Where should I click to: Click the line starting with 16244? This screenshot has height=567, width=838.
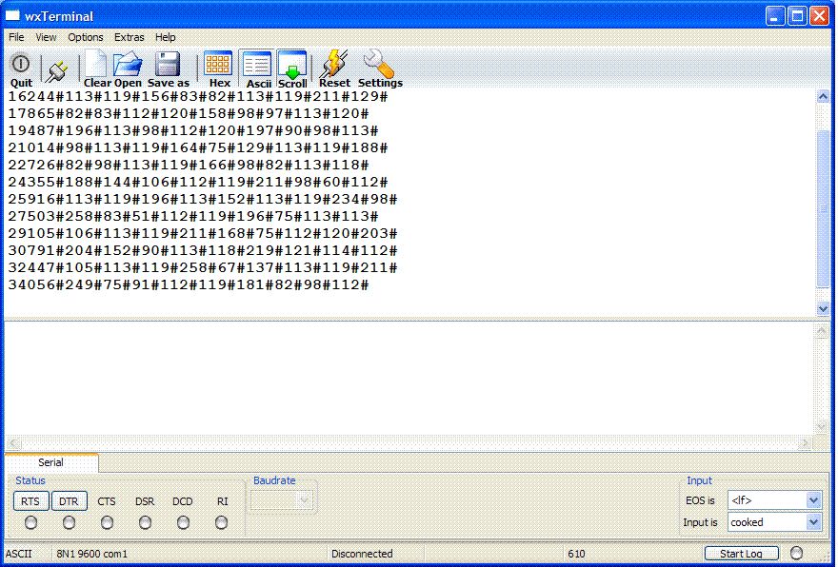point(198,97)
